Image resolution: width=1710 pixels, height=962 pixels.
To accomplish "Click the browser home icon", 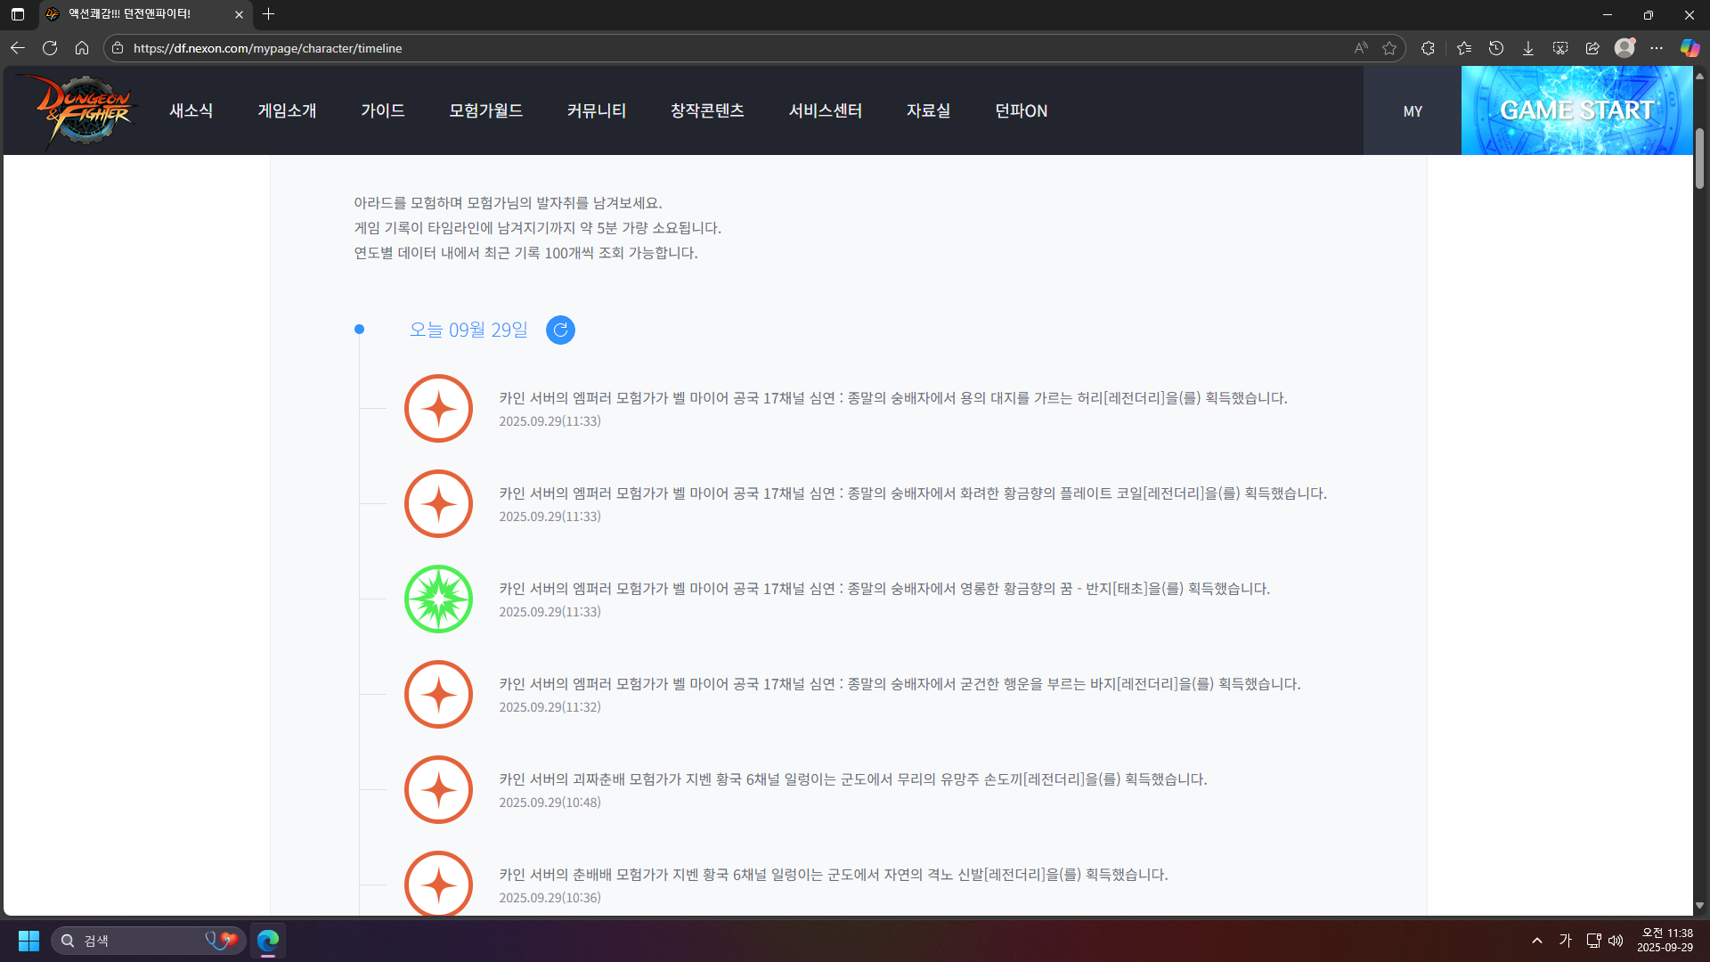I will click(82, 48).
